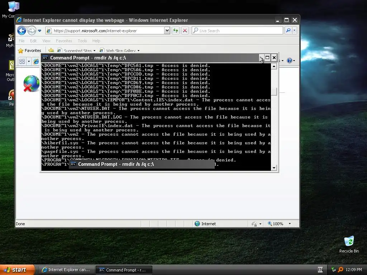Click Command Prompt scrollbar up arrow
Image resolution: width=367 pixels, height=275 pixels.
274,66
